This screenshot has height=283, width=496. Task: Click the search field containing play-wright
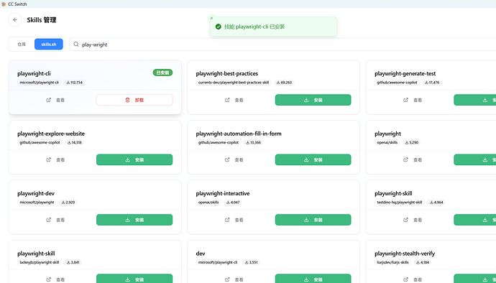(x=283, y=45)
